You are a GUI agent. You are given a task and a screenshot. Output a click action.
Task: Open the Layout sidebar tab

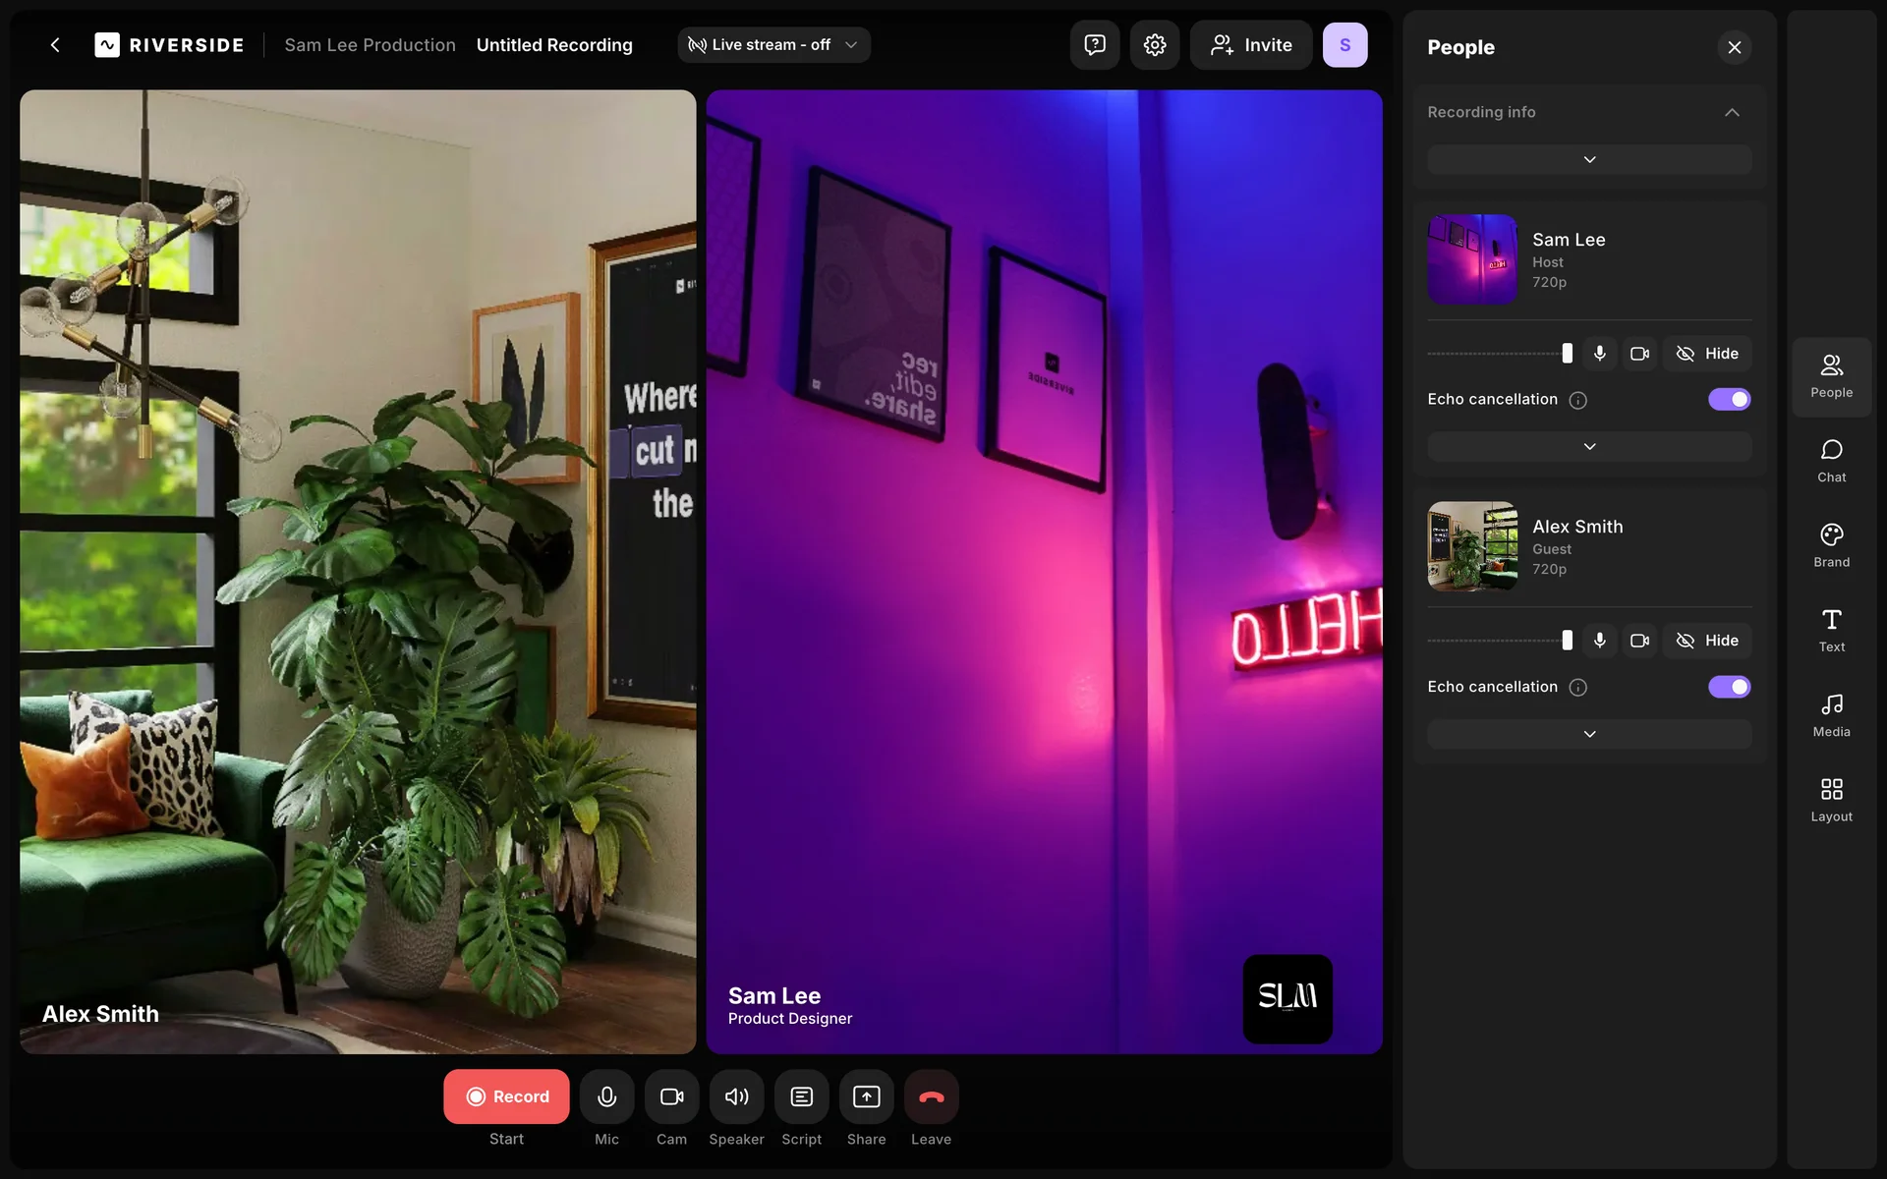[x=1831, y=799]
